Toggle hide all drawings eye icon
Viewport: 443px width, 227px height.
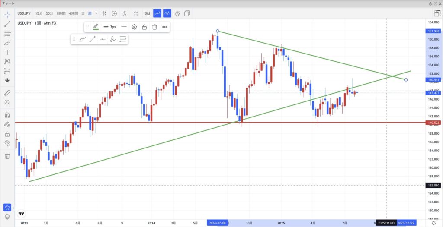(x=7, y=143)
